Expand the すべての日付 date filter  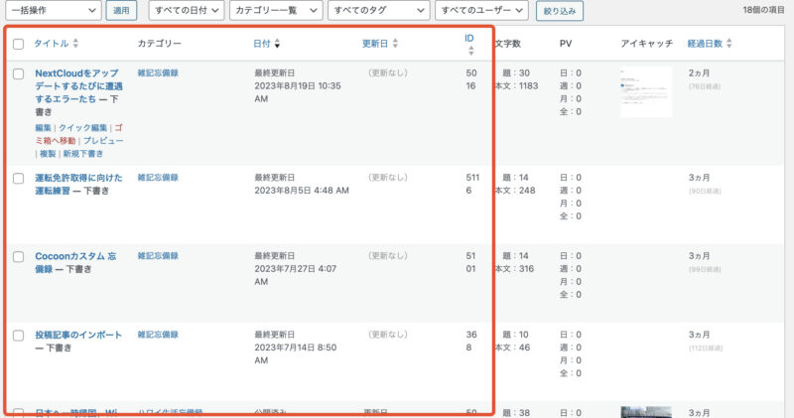tap(187, 10)
